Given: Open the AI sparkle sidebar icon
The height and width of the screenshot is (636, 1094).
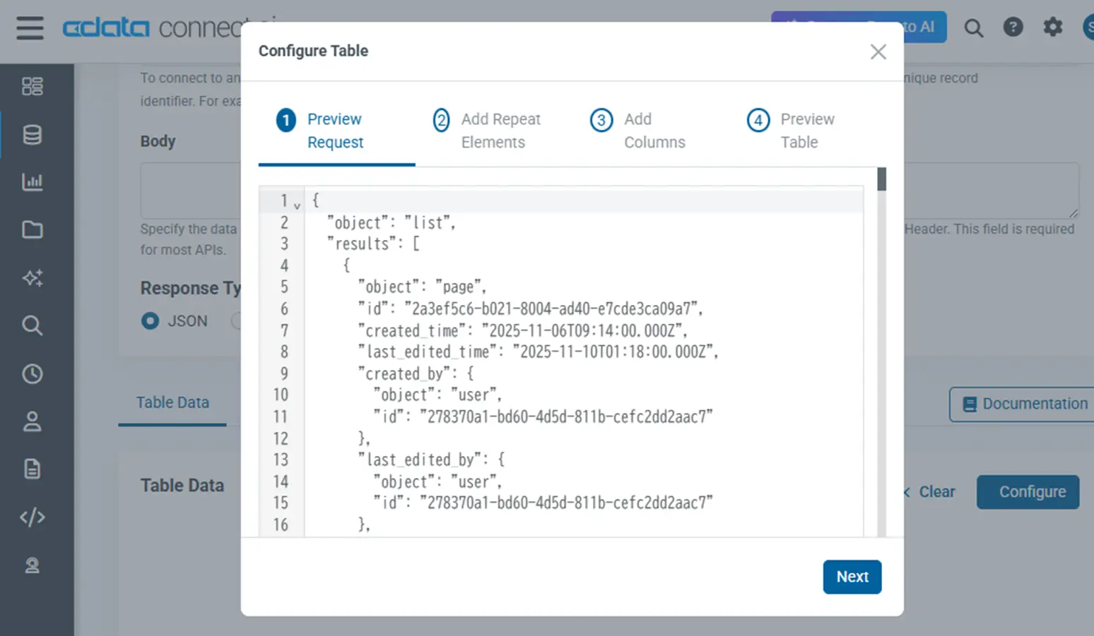Looking at the screenshot, I should pyautogui.click(x=33, y=277).
